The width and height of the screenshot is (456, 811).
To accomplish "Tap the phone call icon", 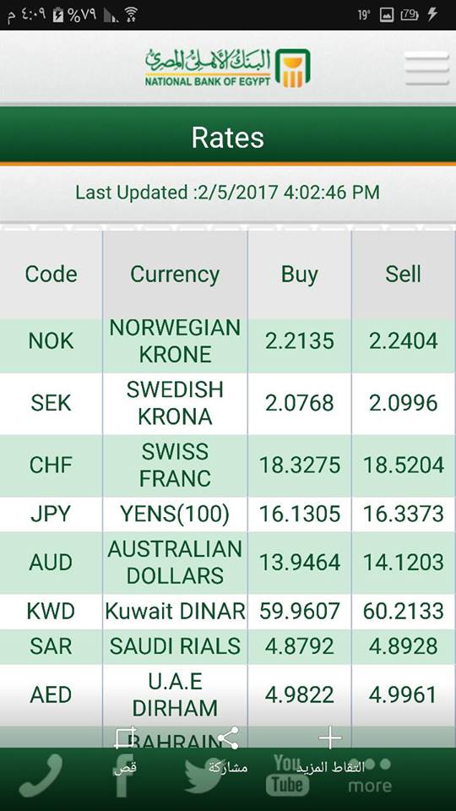I will [x=41, y=775].
